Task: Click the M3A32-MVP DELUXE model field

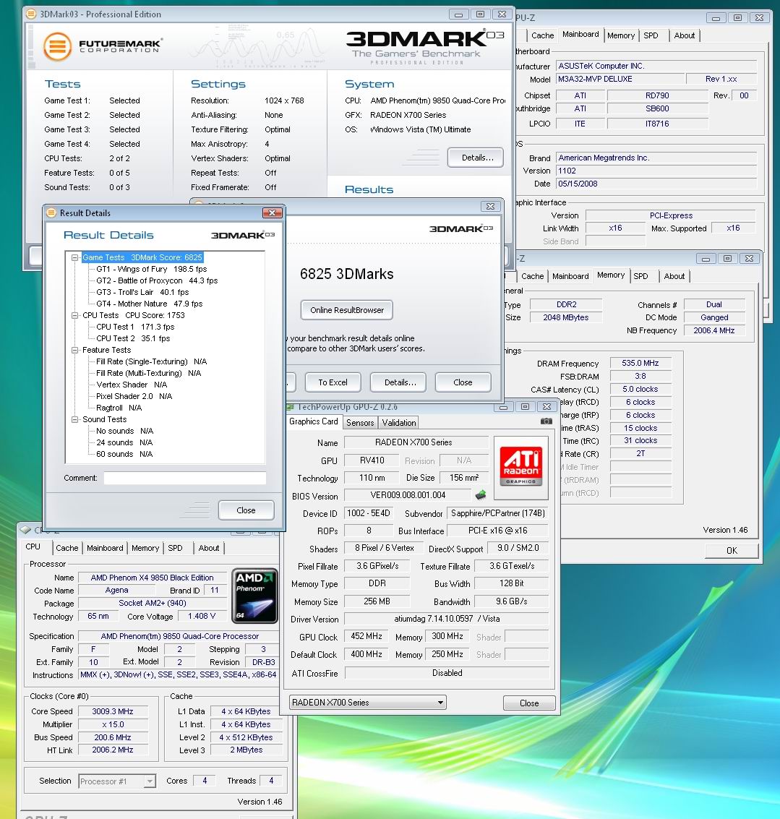Action: [x=620, y=79]
